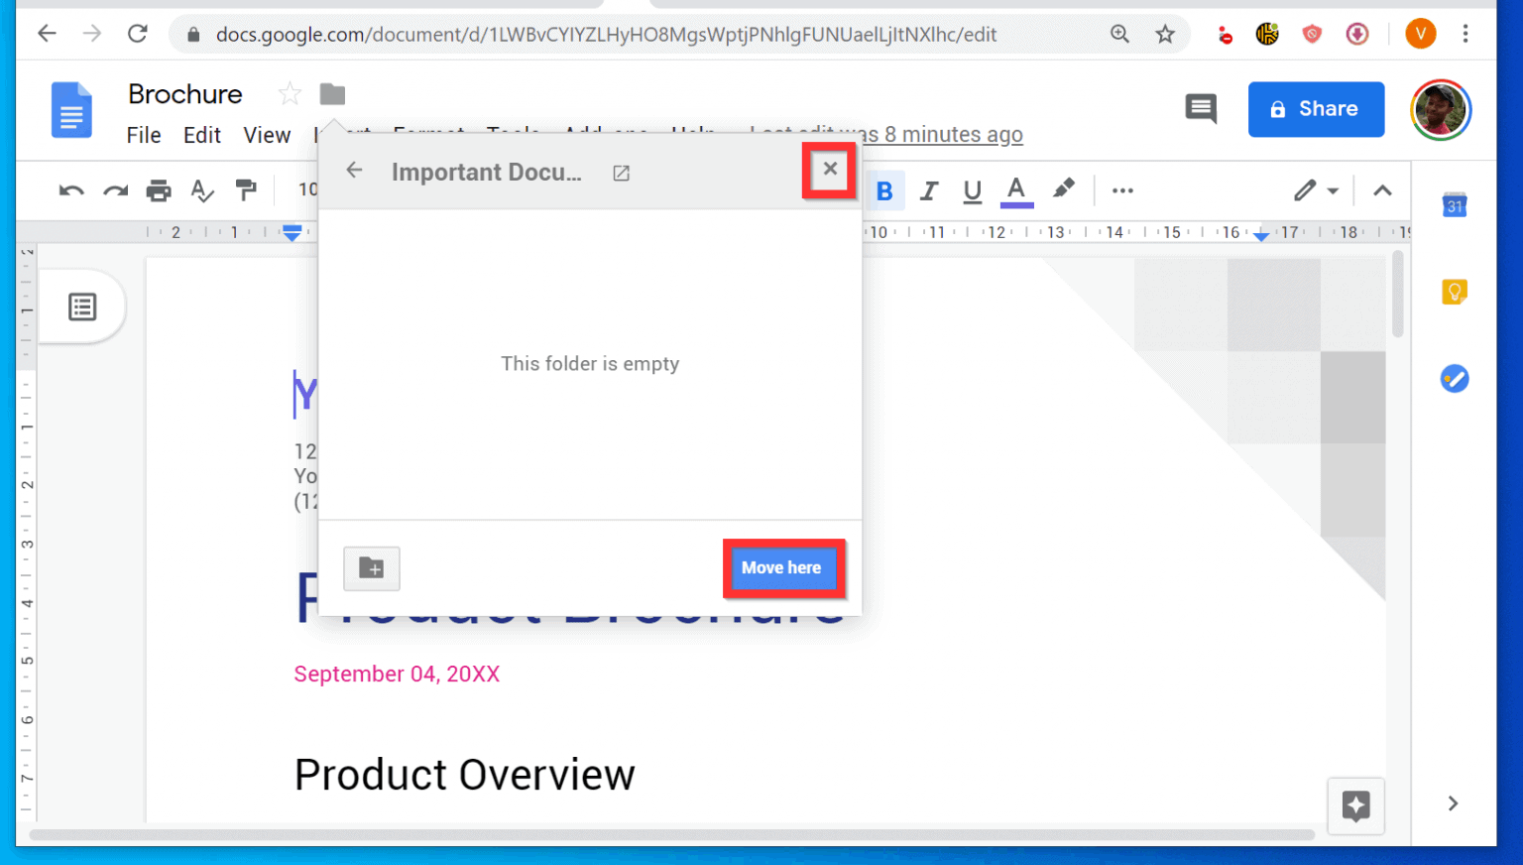1523x865 pixels.
Task: Click the browser address bar
Action: click(x=595, y=33)
